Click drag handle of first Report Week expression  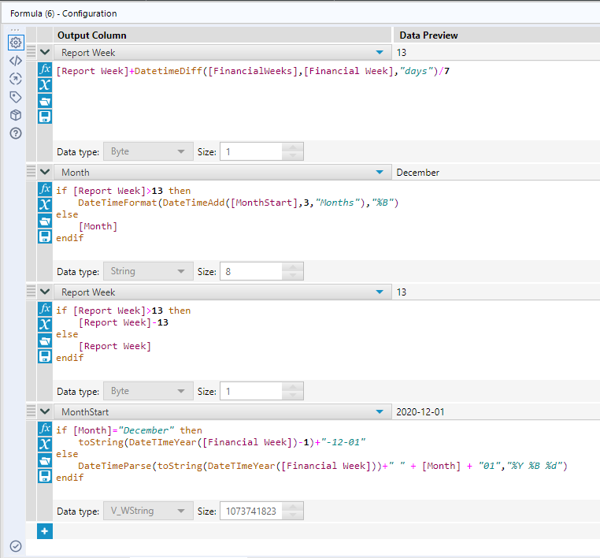click(x=31, y=51)
